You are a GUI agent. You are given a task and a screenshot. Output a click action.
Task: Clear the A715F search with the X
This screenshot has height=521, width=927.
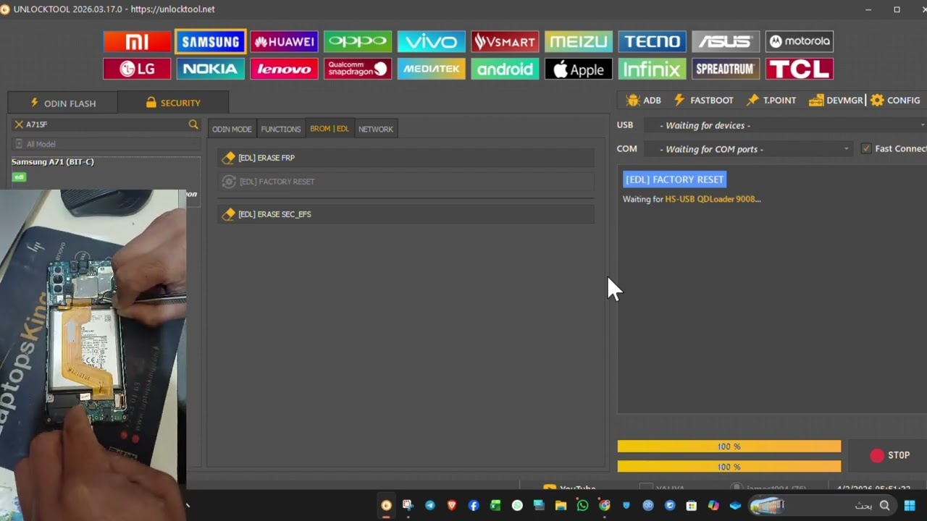(19, 124)
